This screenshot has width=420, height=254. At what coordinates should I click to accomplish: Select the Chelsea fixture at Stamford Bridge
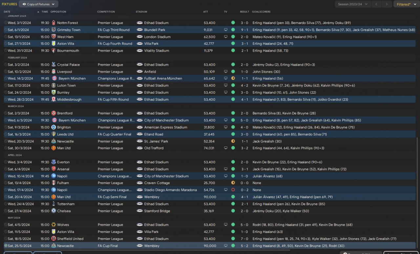click(210, 211)
